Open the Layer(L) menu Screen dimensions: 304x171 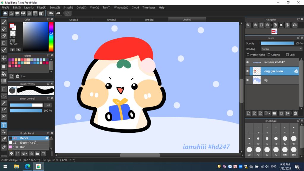click(x=29, y=7)
